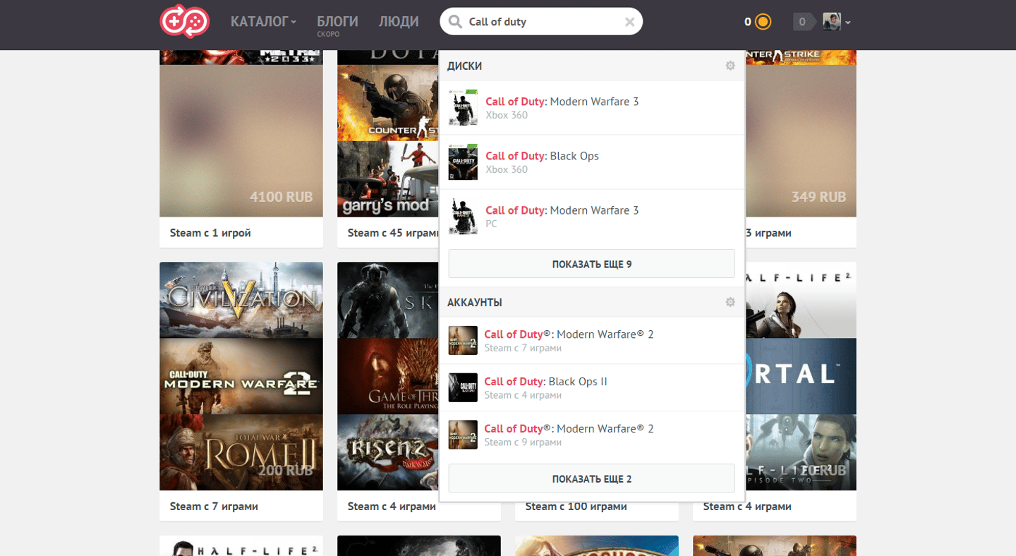This screenshot has height=556, width=1016.
Task: Click the gamepad site logo
Action: 184,21
